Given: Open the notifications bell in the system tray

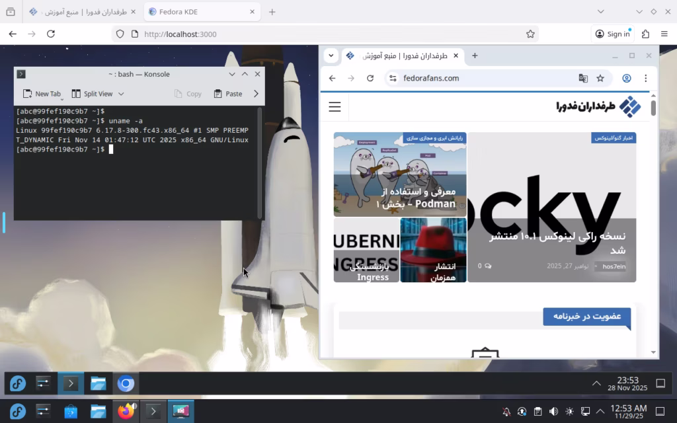Looking at the screenshot, I should [506, 411].
